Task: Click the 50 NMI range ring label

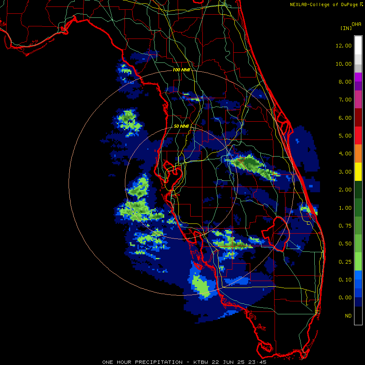Action: (181, 126)
